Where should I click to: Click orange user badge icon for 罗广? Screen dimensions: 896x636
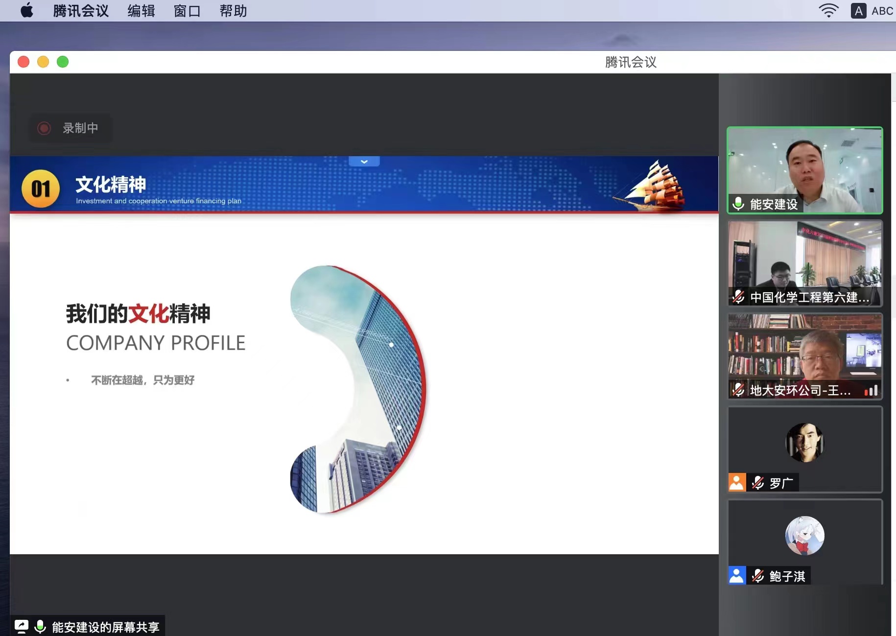click(737, 482)
